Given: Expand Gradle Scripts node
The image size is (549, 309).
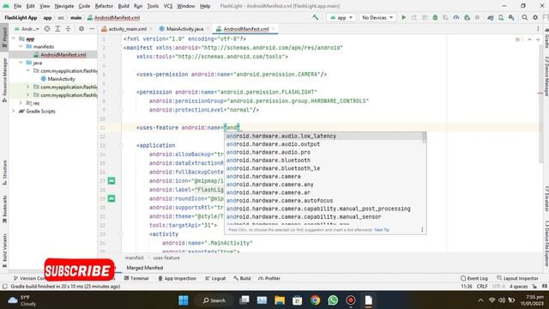Looking at the screenshot, I should [14, 111].
